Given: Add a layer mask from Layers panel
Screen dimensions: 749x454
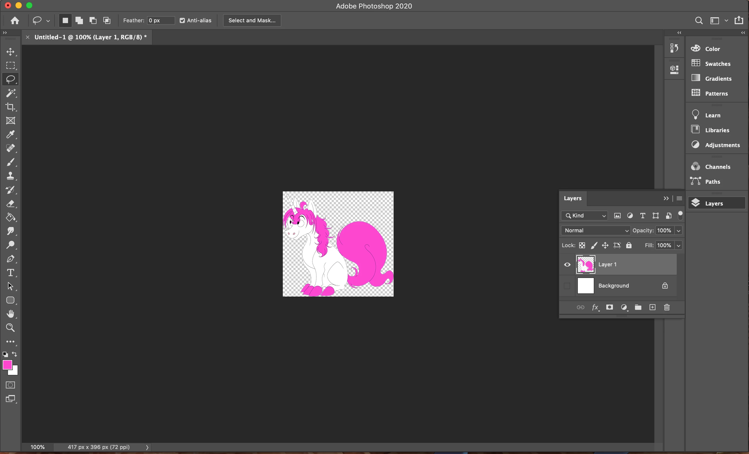Looking at the screenshot, I should click(x=609, y=307).
